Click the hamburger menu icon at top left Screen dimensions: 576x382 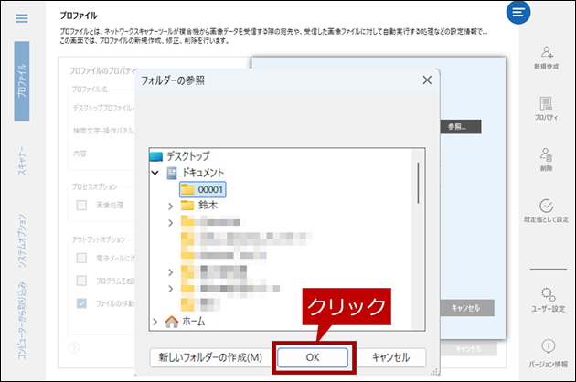23,18
